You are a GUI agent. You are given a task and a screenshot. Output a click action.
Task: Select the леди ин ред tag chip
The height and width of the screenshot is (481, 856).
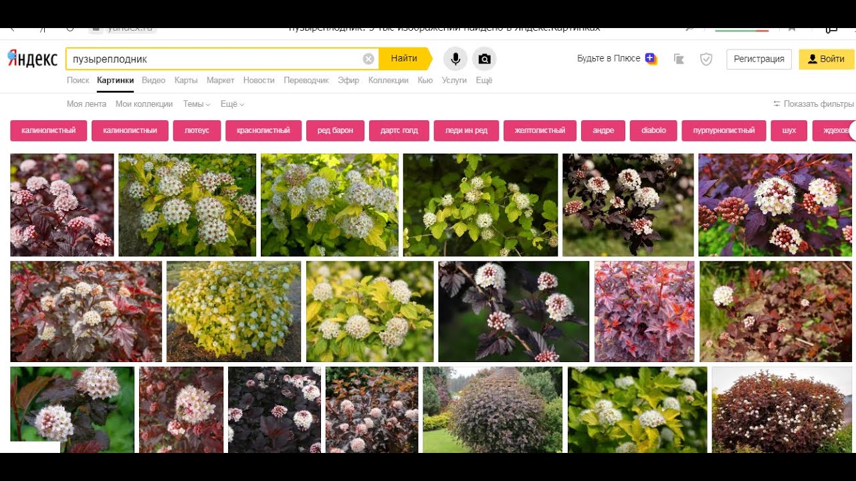(x=466, y=130)
